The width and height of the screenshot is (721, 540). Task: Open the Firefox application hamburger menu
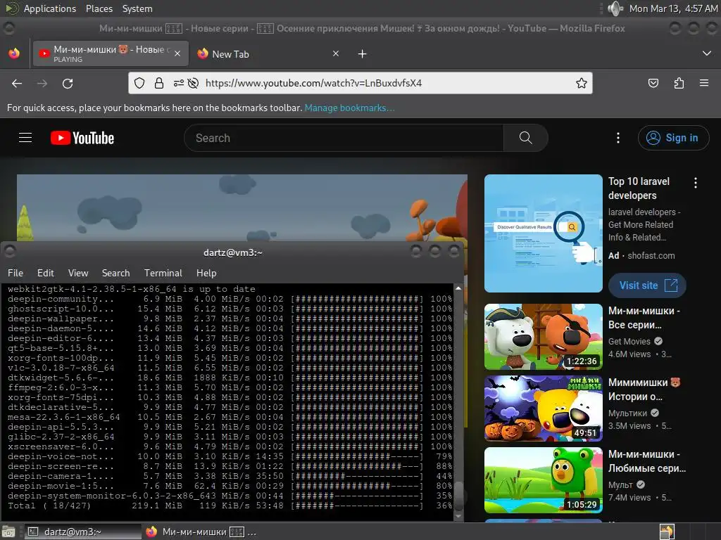pyautogui.click(x=704, y=83)
